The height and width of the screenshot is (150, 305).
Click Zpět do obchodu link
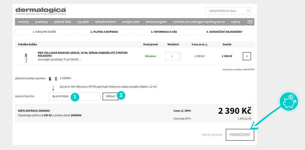(212, 135)
